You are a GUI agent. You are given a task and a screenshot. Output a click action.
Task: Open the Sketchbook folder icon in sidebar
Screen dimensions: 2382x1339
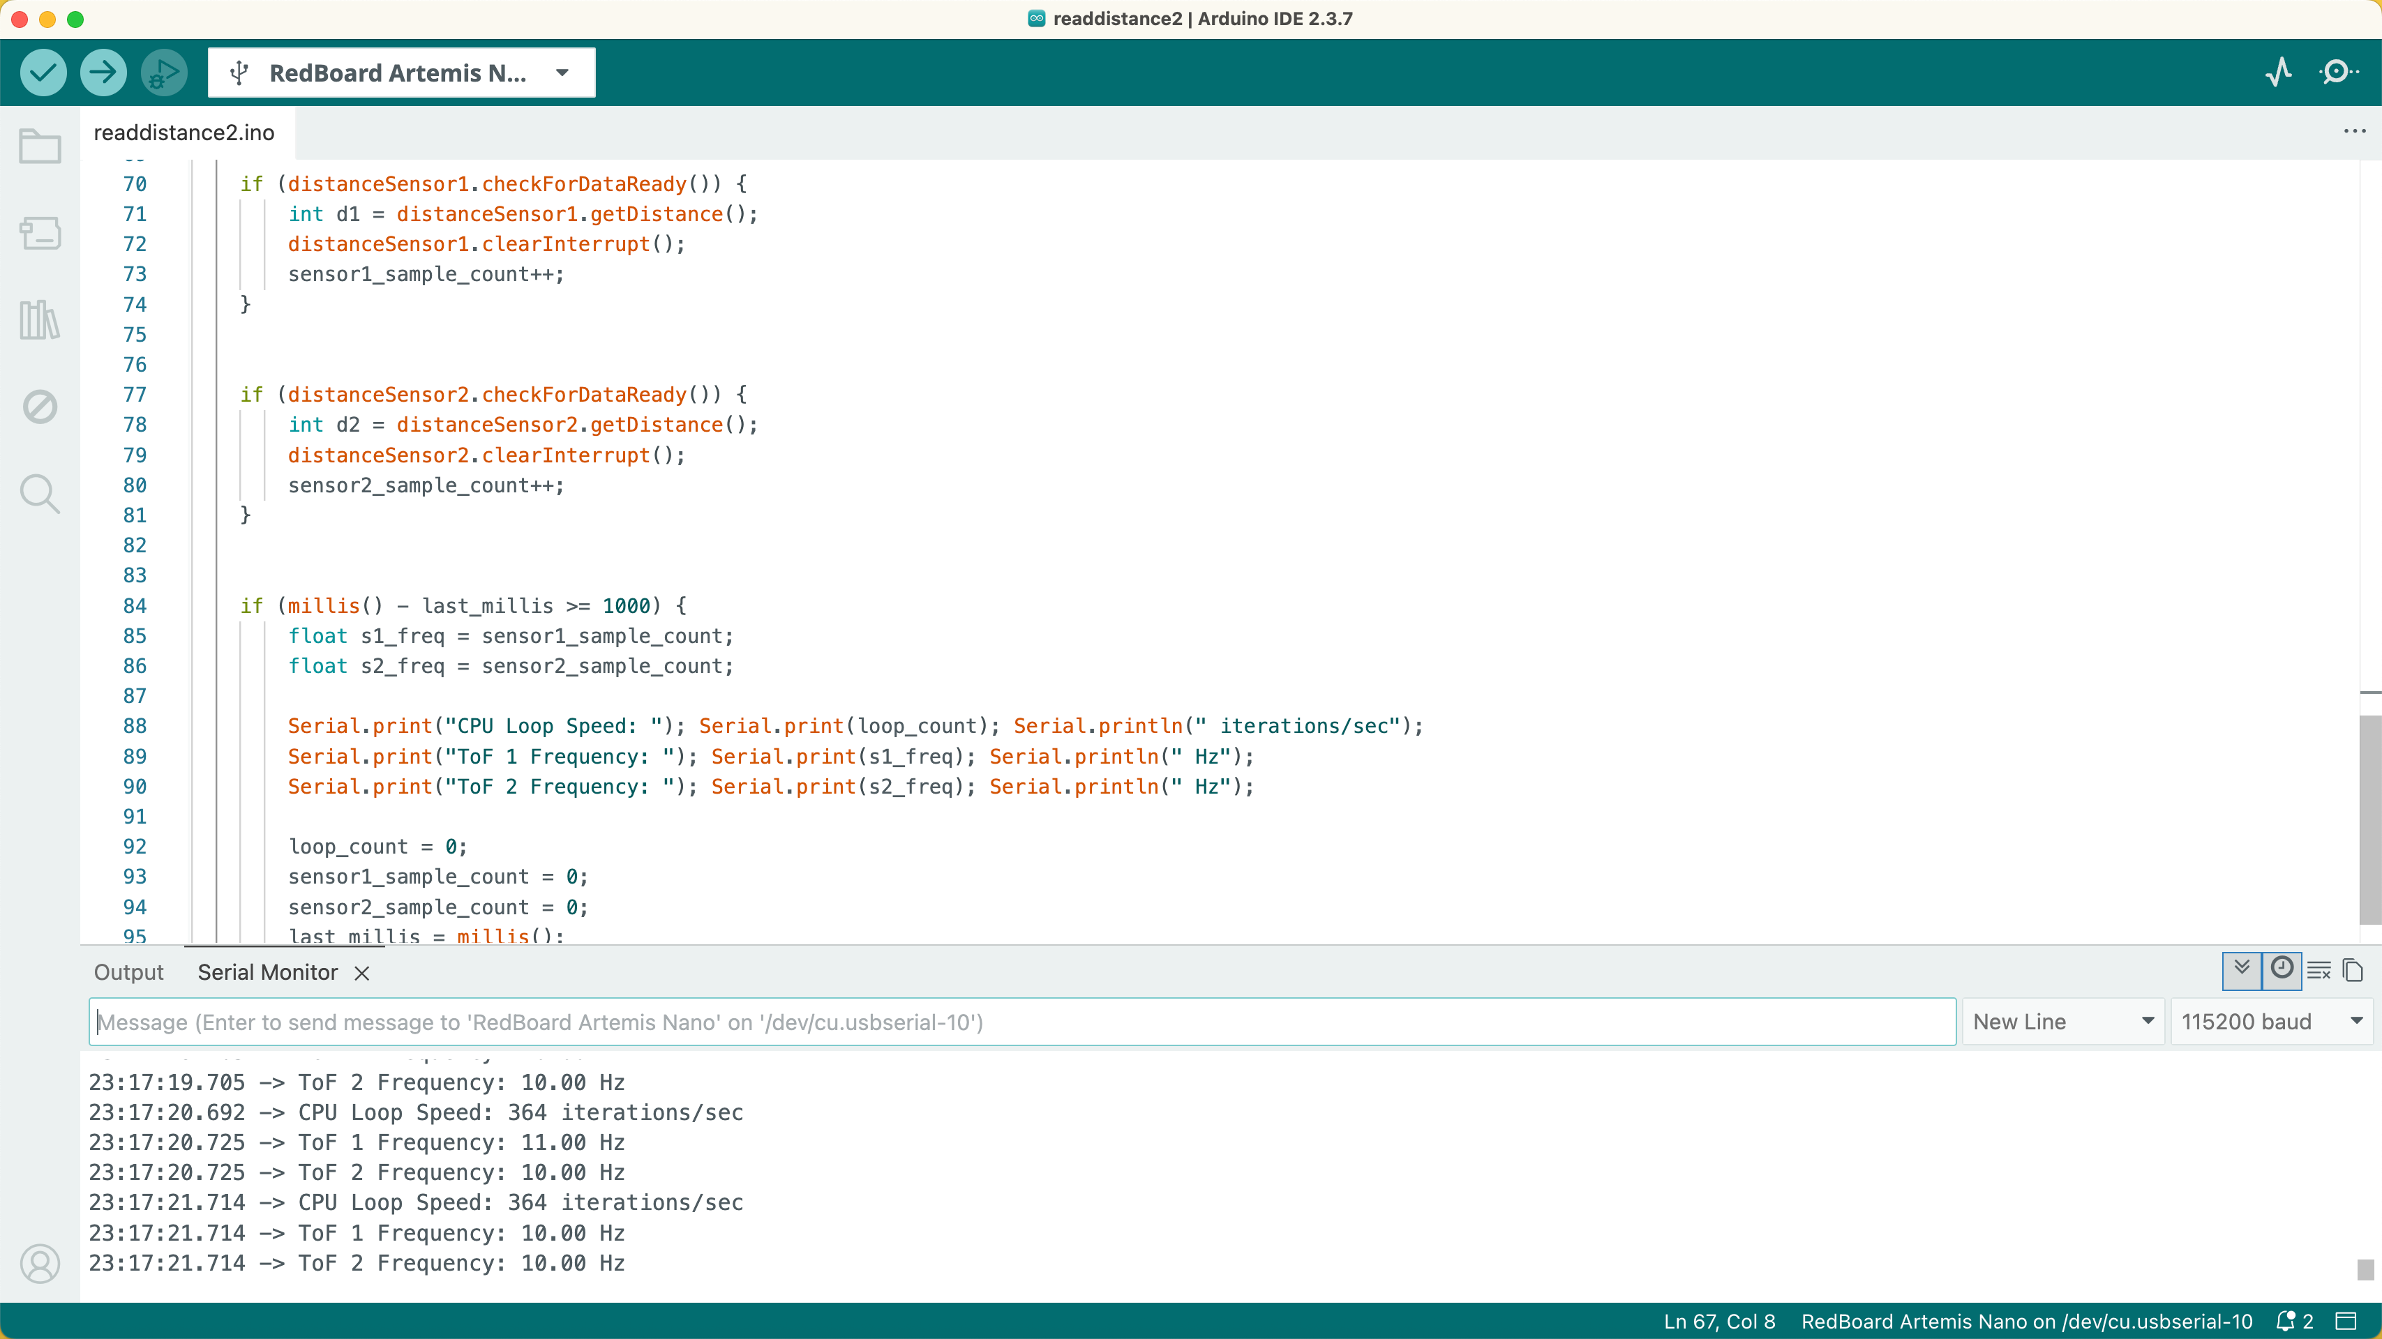(x=40, y=146)
